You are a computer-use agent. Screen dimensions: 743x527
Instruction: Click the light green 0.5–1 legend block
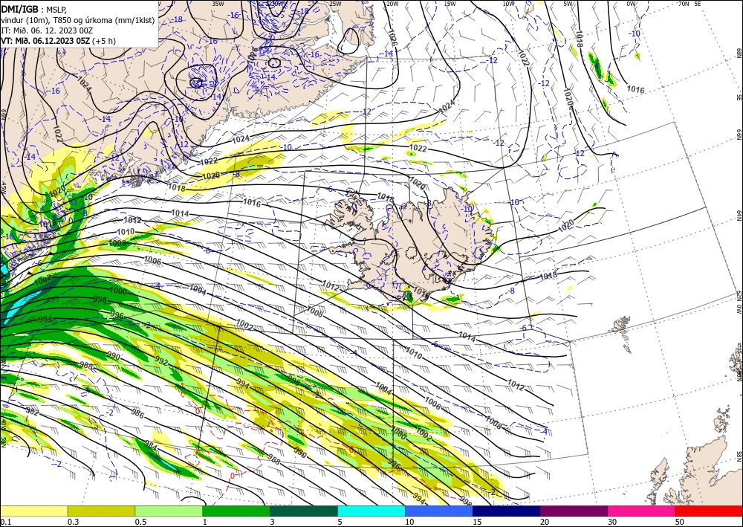pos(169,511)
